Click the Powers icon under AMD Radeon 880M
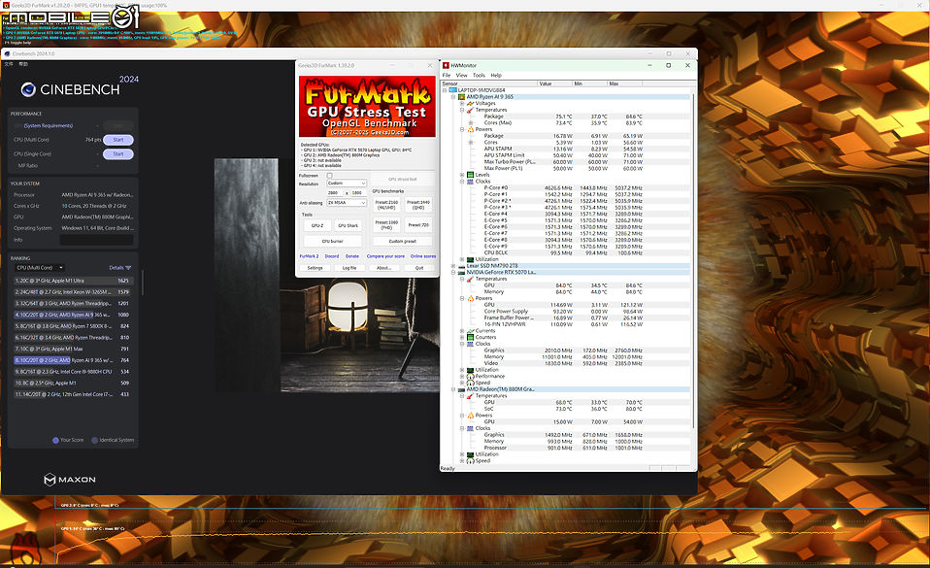The height and width of the screenshot is (568, 930). pyautogui.click(x=470, y=416)
